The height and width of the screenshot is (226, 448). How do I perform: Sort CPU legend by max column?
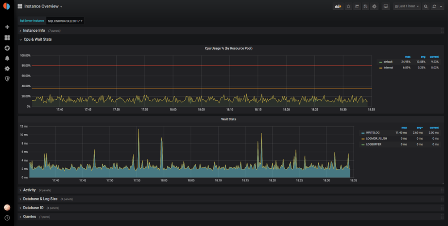(x=408, y=57)
